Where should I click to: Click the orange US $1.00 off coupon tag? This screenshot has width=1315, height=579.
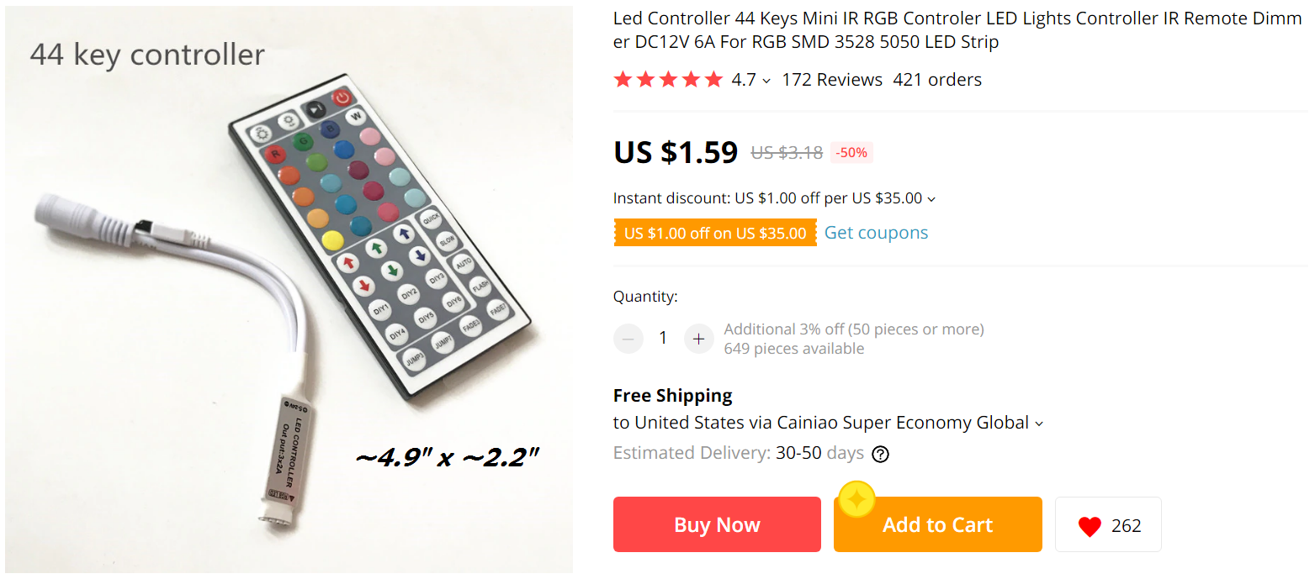[x=715, y=234]
